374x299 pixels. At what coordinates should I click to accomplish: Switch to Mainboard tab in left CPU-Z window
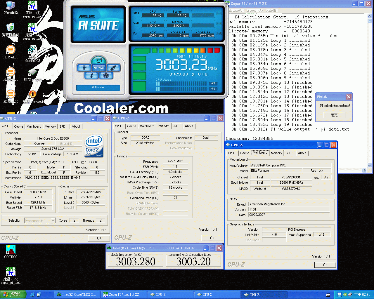(34, 126)
